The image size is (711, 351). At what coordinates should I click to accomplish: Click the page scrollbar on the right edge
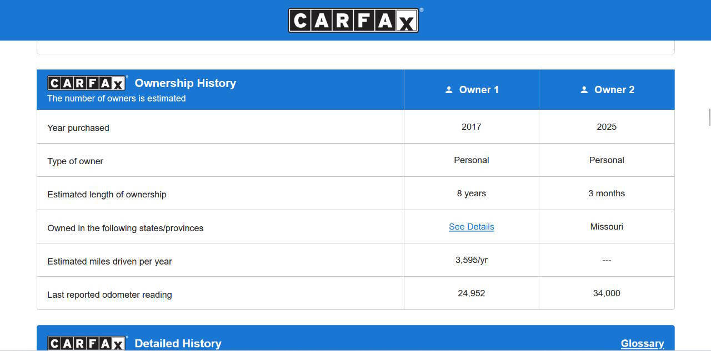coord(709,118)
